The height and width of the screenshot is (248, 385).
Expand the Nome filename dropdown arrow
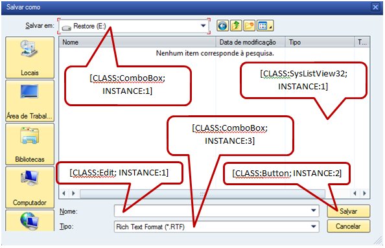(314, 210)
